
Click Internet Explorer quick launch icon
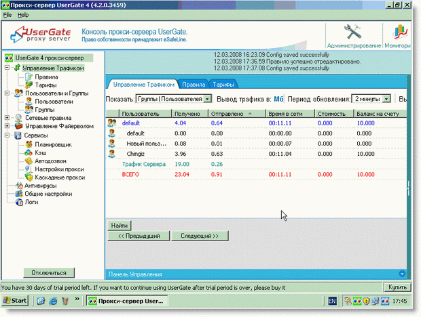pyautogui.click(x=53, y=301)
